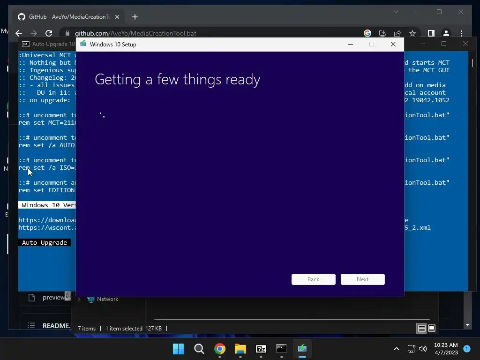Click the share page icon in Chrome
Screen dimensions: 480x360
(x=397, y=33)
